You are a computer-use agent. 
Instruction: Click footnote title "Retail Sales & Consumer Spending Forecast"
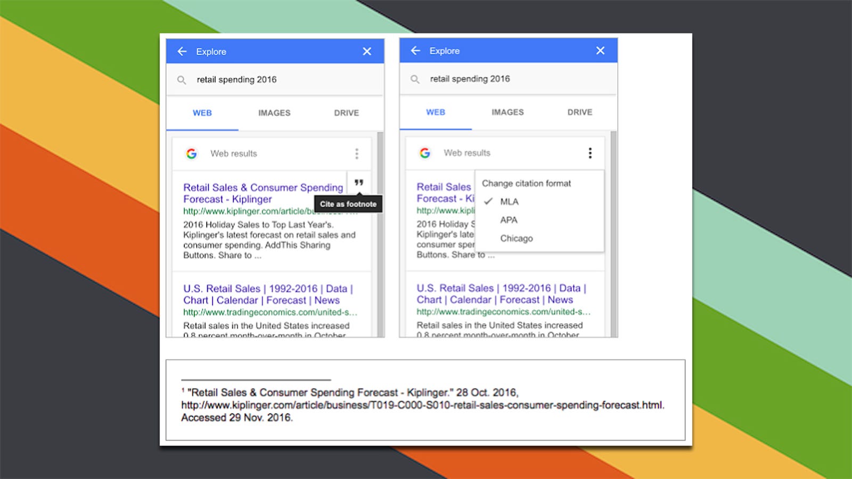(x=294, y=393)
